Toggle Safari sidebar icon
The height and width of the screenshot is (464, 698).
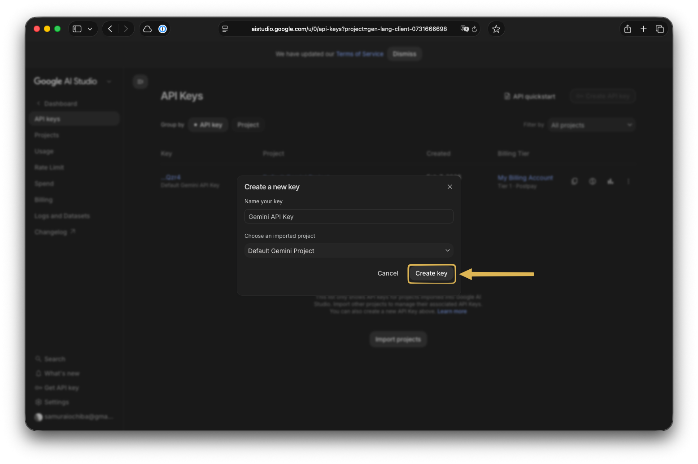pyautogui.click(x=77, y=29)
